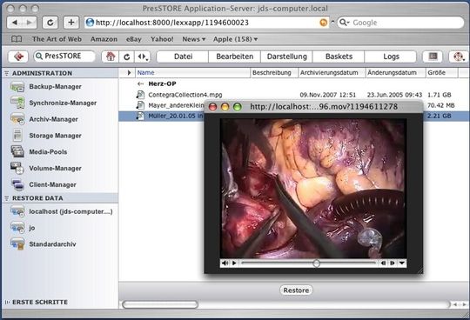Image resolution: width=470 pixels, height=320 pixels.
Task: Open the navigation arrows dropdown in toolbar
Action: pyautogui.click(x=143, y=57)
